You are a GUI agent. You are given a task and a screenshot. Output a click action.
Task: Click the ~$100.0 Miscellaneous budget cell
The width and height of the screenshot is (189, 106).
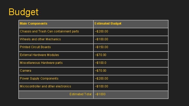click(x=101, y=63)
